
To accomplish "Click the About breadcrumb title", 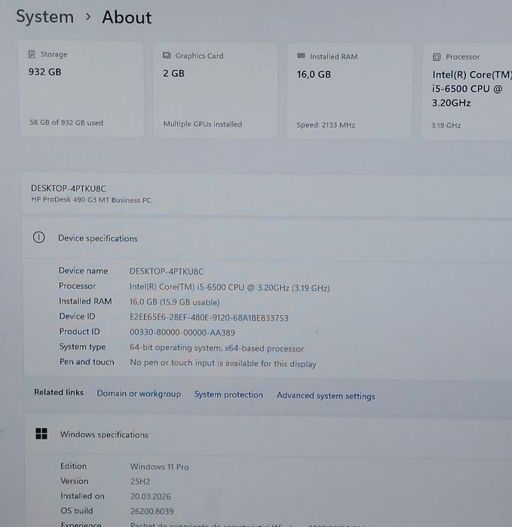I will coord(127,17).
